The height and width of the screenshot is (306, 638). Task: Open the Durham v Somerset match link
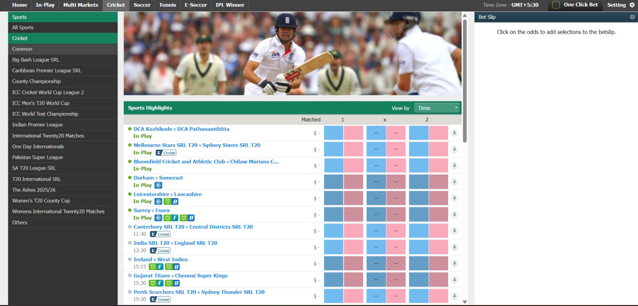[158, 178]
